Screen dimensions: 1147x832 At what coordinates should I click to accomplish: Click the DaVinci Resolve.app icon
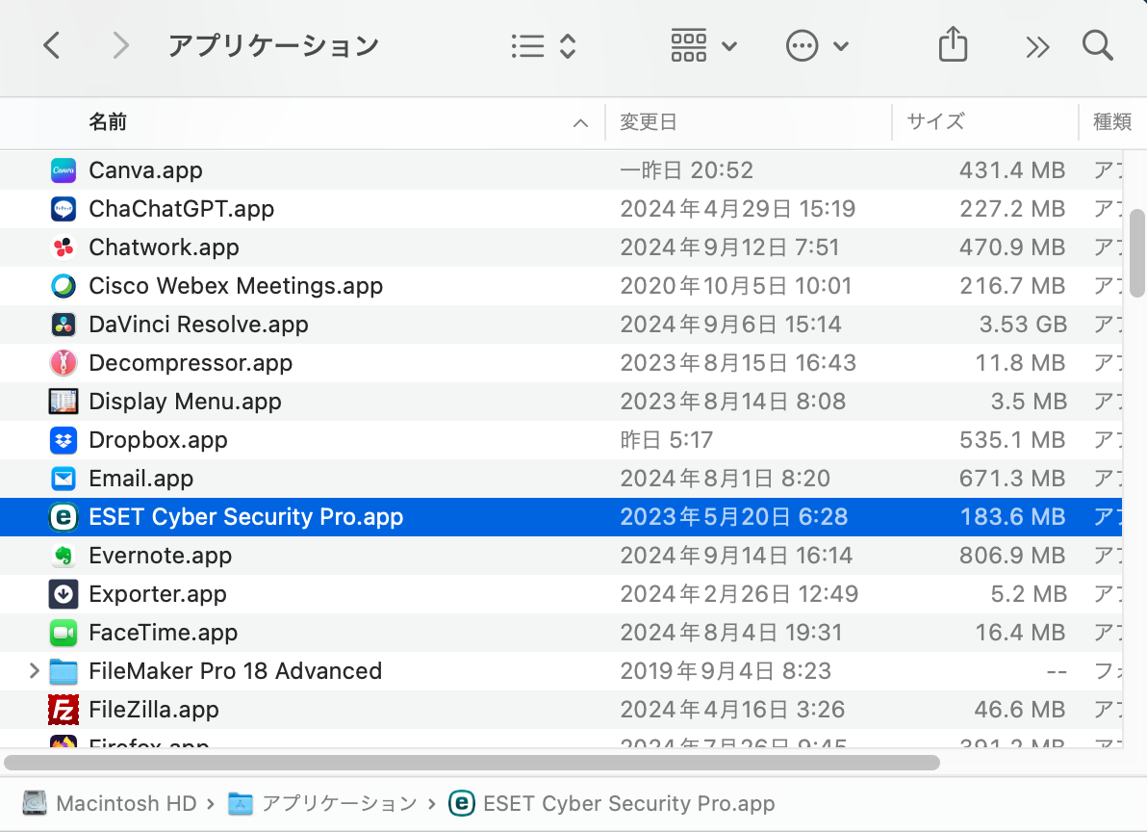click(x=64, y=325)
